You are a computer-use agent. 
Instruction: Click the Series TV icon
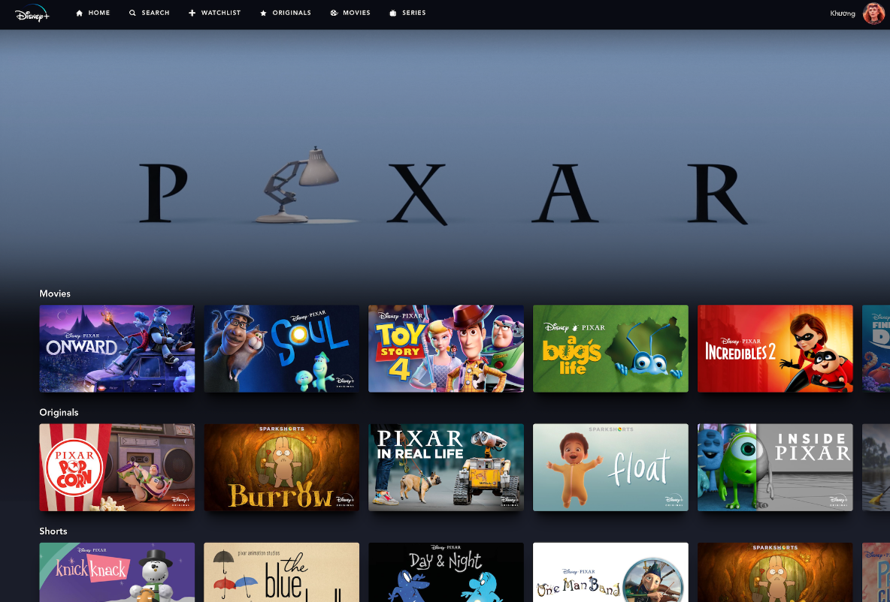click(x=393, y=13)
